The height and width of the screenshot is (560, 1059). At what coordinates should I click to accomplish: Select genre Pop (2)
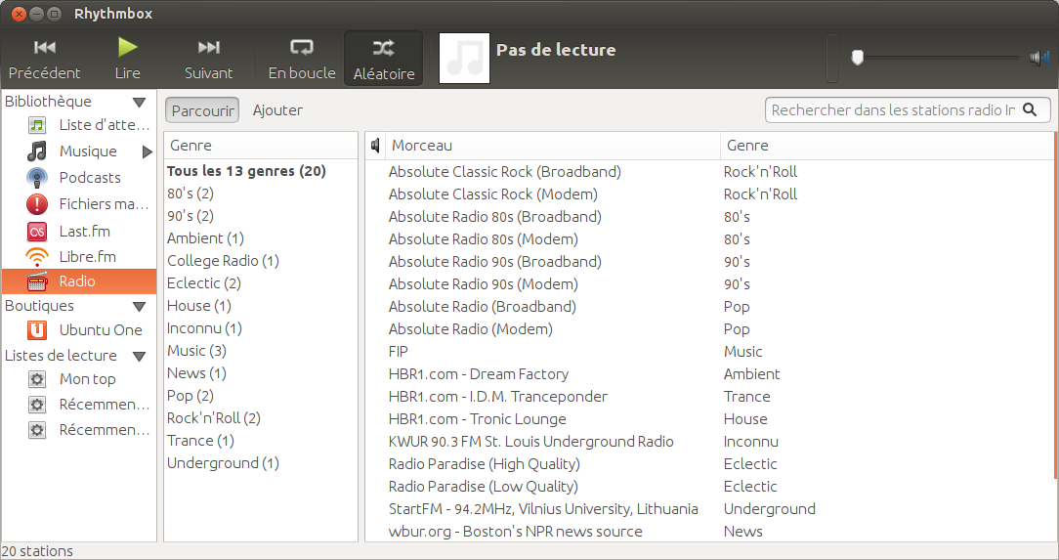click(x=261, y=395)
